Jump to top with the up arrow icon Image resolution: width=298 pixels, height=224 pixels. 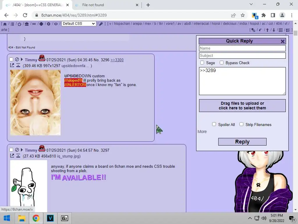267,30
